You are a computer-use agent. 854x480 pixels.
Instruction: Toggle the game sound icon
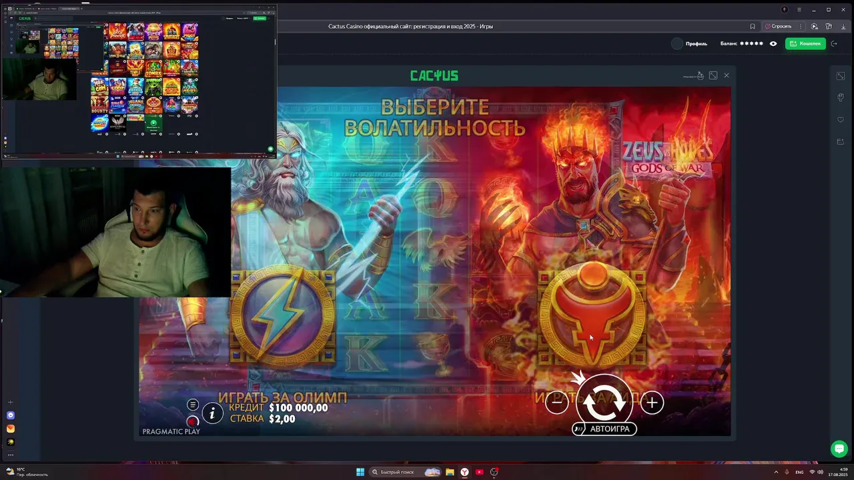(x=193, y=421)
